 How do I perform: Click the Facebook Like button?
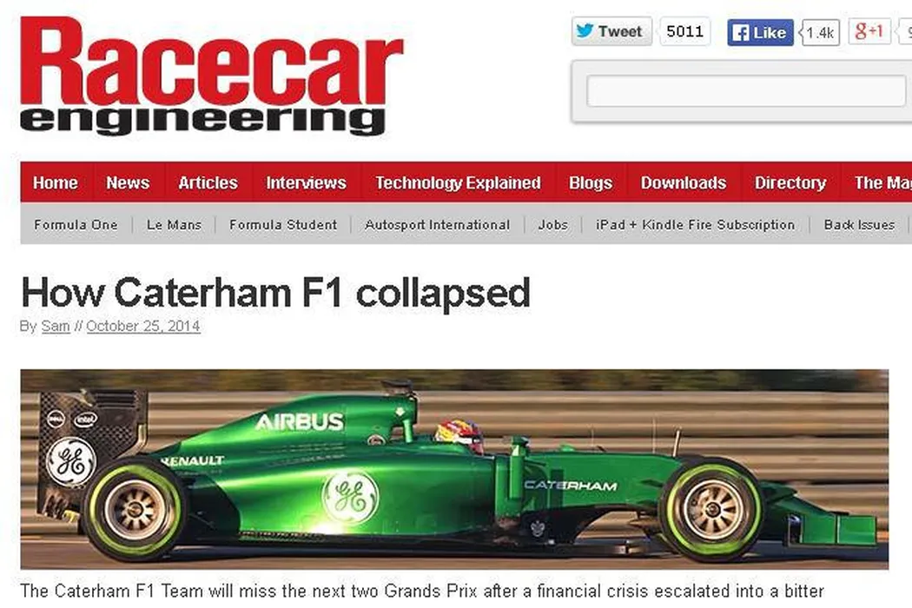click(x=760, y=33)
